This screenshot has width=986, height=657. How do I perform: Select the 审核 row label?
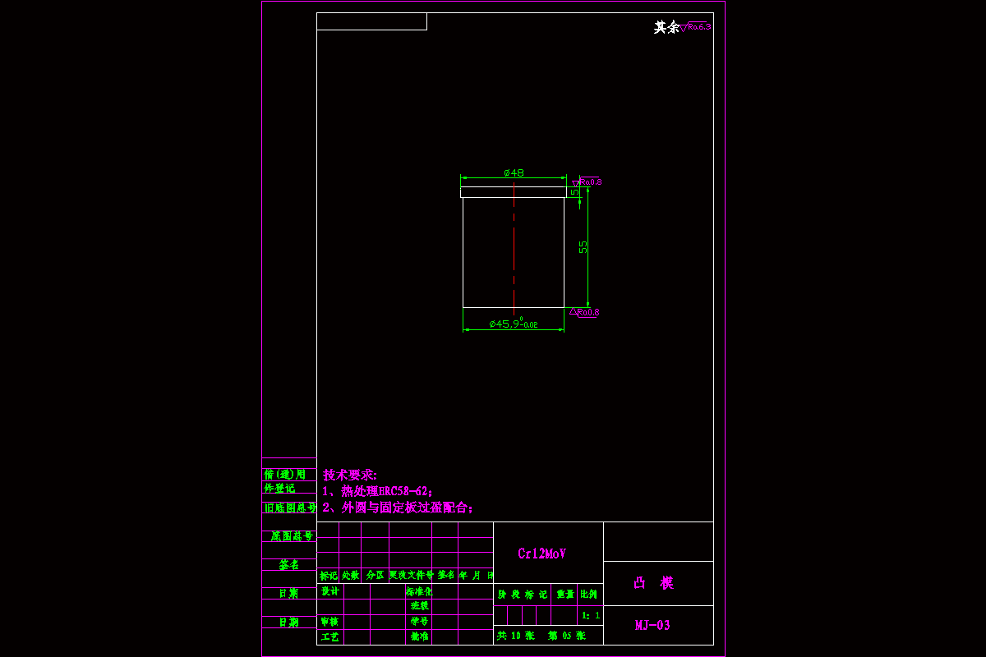[x=329, y=622]
